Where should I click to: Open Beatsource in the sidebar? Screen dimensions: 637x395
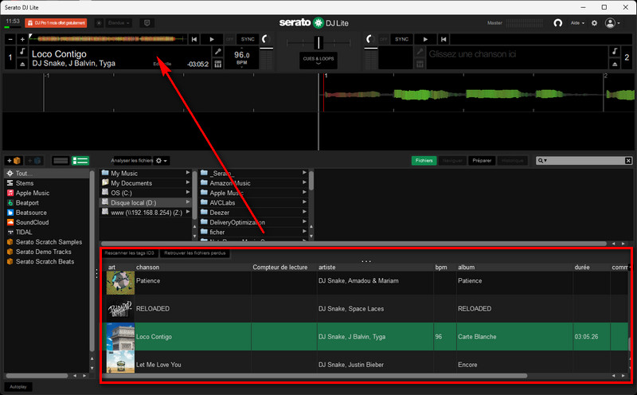click(x=47, y=212)
